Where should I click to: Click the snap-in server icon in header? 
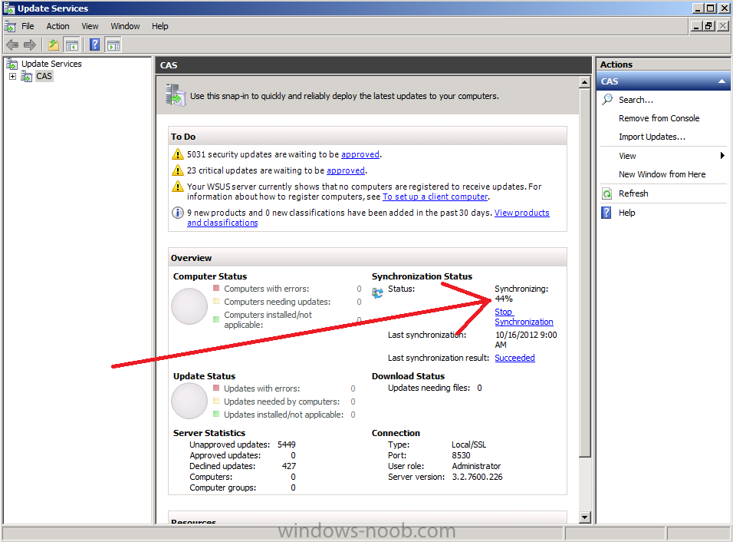[x=176, y=95]
